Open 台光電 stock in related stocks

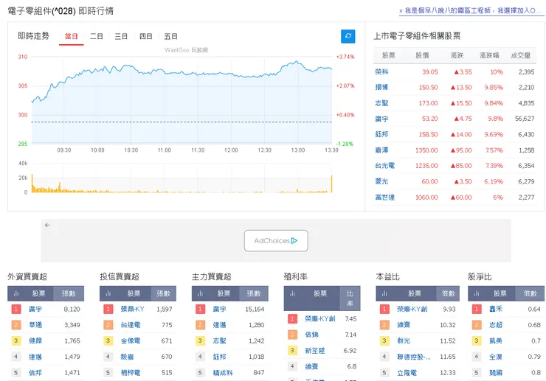pos(384,166)
